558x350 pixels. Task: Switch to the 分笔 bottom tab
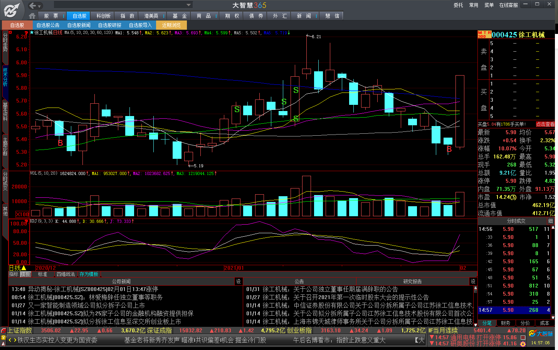click(x=487, y=323)
